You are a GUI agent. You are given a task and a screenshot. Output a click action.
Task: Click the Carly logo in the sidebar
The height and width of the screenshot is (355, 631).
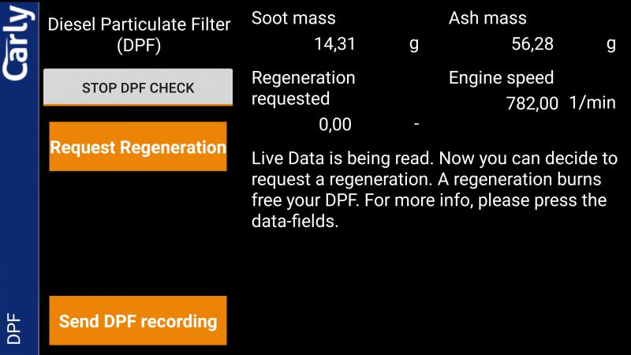tap(19, 43)
